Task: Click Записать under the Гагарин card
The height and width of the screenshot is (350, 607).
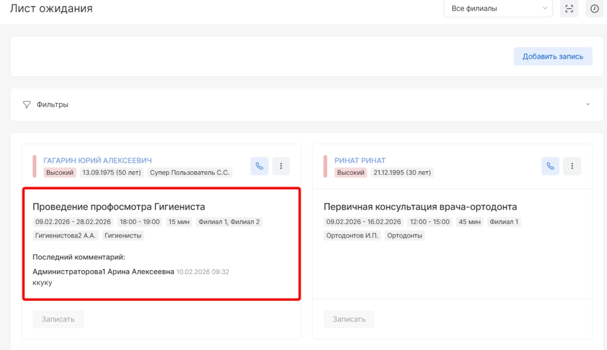Action: (58, 319)
